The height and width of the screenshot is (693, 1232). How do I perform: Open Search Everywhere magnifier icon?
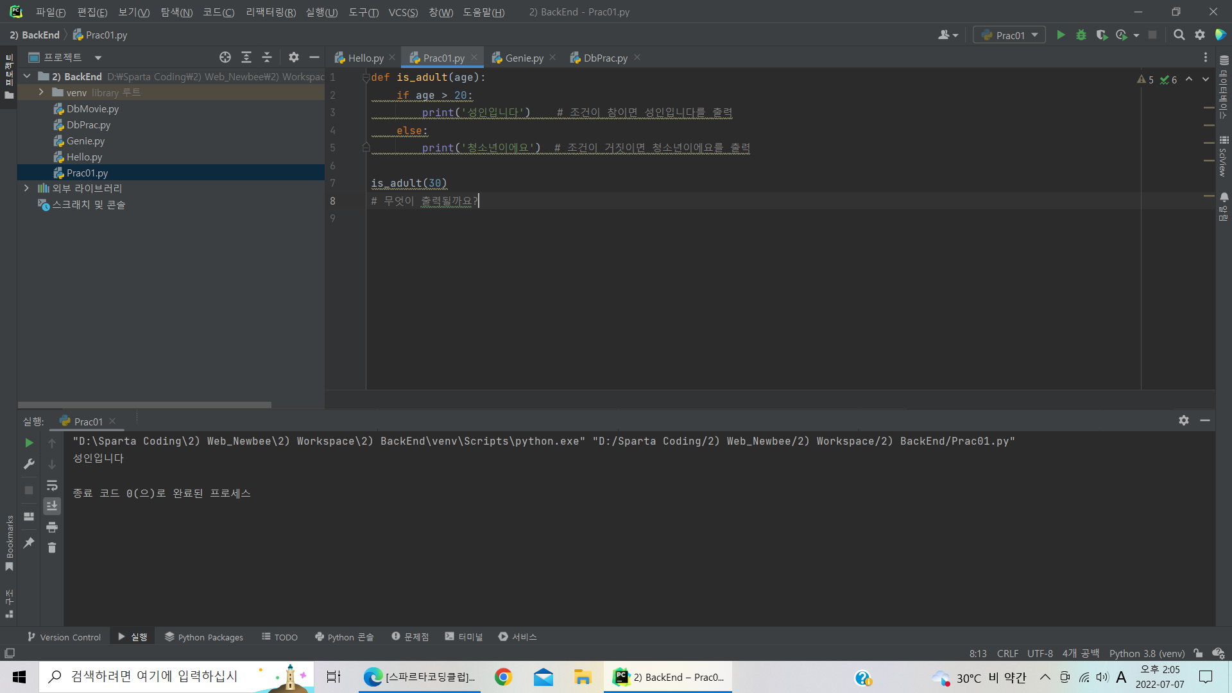(1179, 35)
